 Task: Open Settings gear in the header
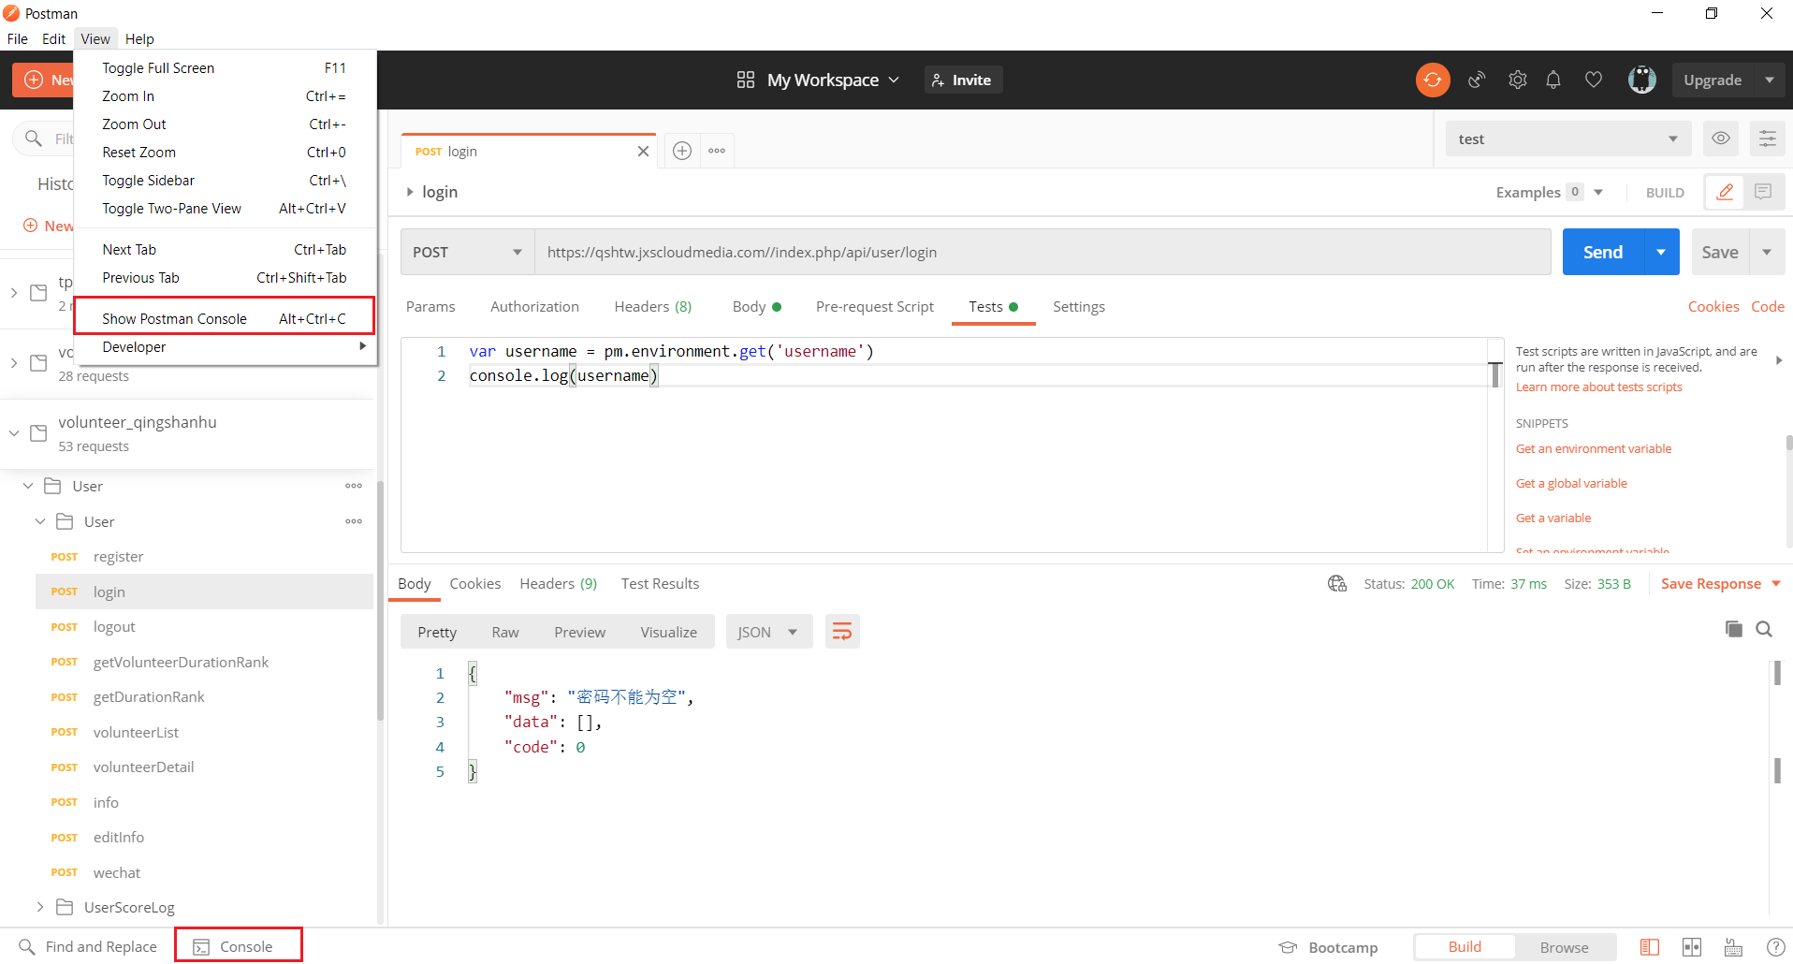click(1517, 80)
